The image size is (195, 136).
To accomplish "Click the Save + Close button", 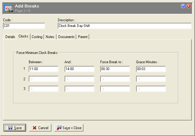I will click(x=69, y=128).
